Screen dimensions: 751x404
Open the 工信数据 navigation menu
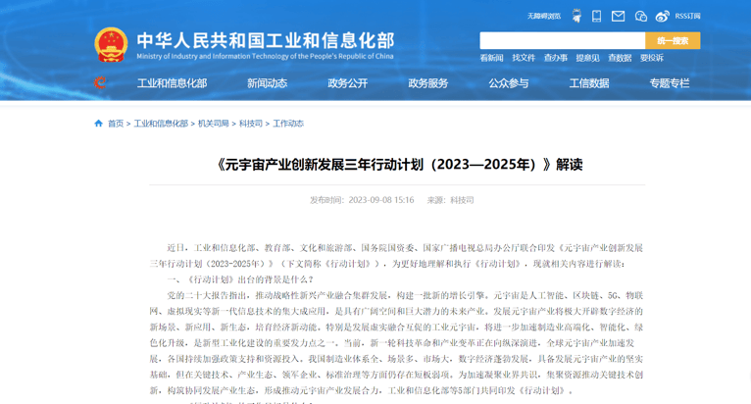pos(589,83)
